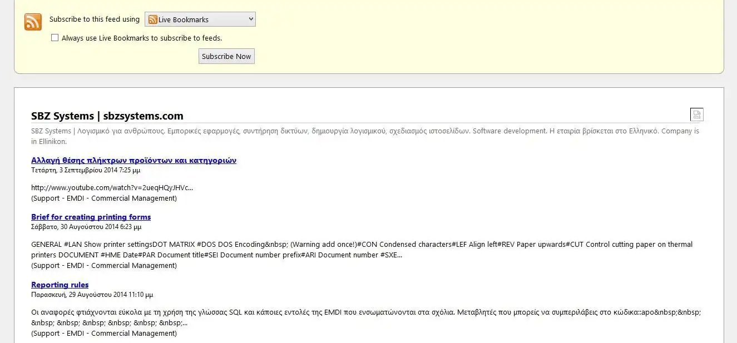Click 'Subscribe to this feed using' label
737x343 pixels.
(95, 19)
